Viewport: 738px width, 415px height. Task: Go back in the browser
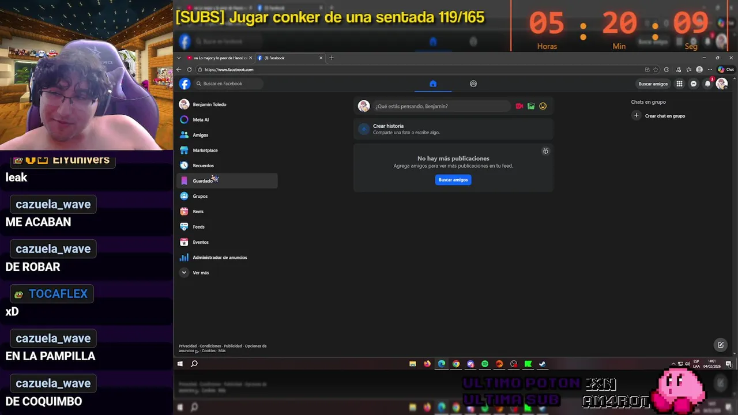(x=179, y=70)
